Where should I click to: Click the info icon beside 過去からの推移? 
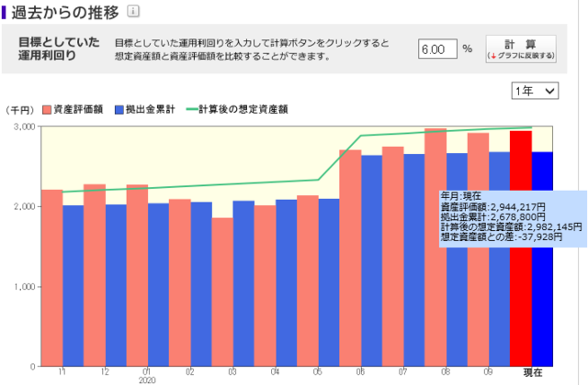pos(133,11)
